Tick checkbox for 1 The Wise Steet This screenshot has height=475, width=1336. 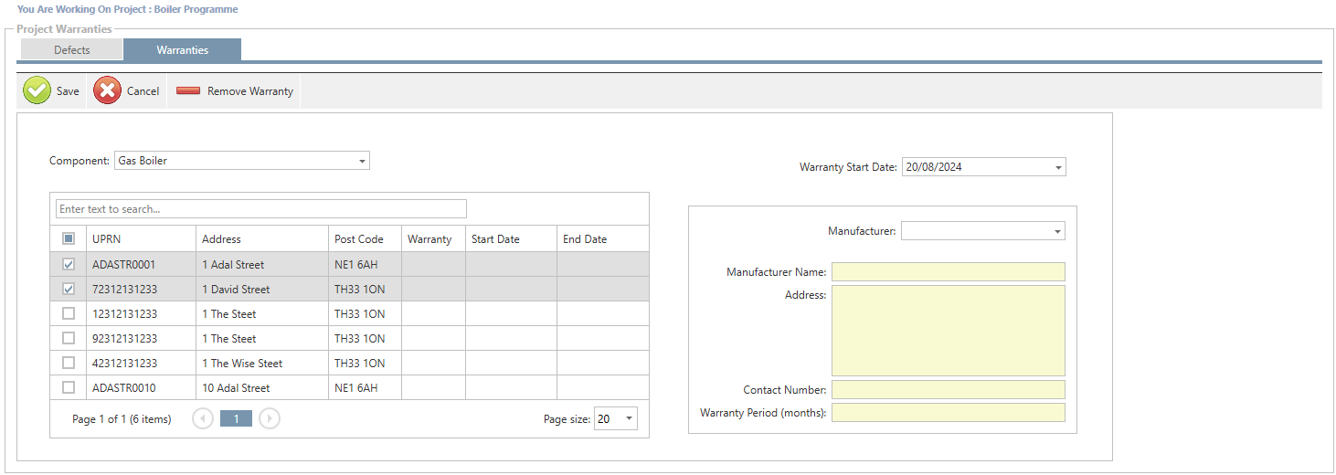69,364
